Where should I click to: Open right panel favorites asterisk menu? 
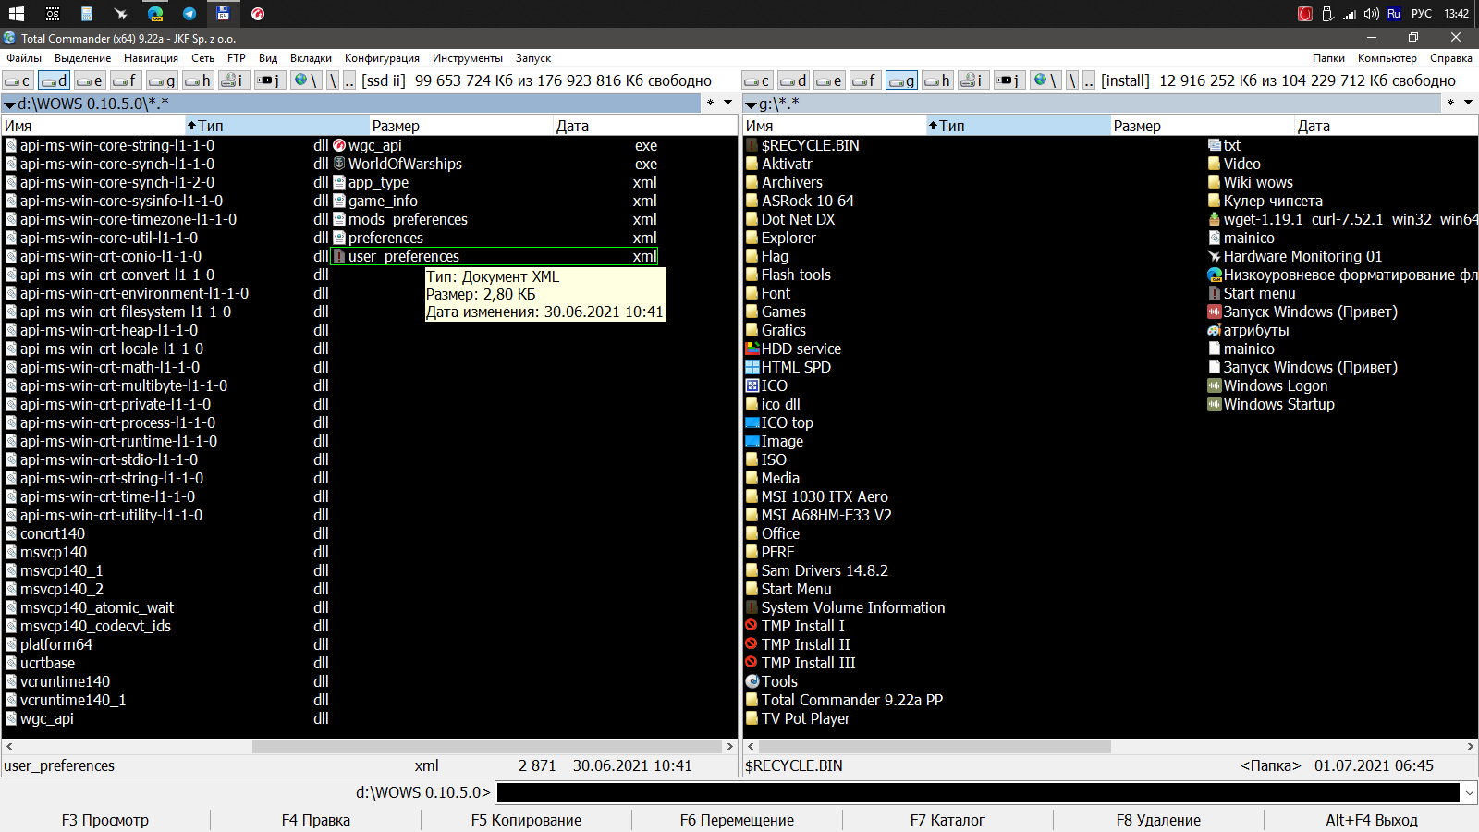(1450, 103)
